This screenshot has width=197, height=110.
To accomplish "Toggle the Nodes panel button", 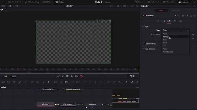I will click(59, 2).
